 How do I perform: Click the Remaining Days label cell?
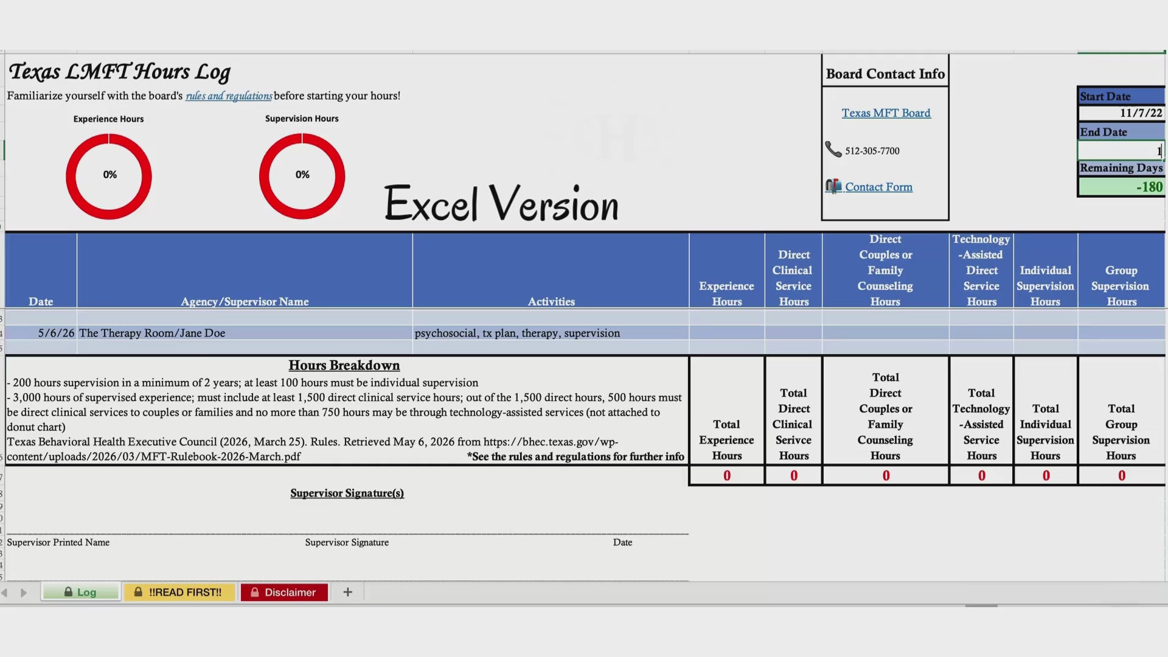pyautogui.click(x=1121, y=168)
